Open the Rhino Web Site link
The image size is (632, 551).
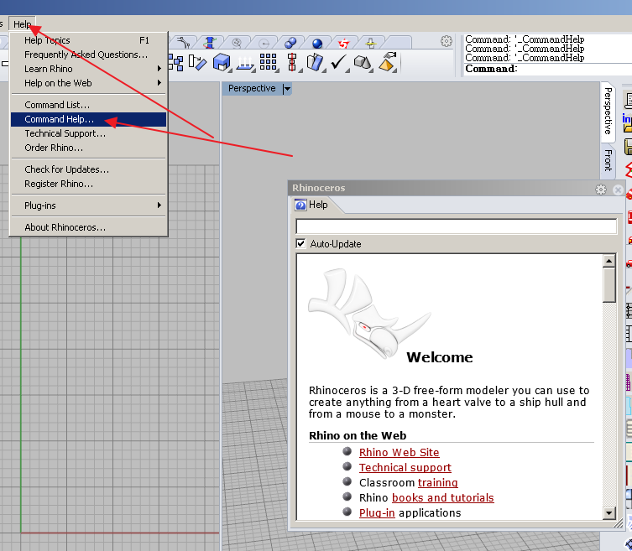click(399, 452)
